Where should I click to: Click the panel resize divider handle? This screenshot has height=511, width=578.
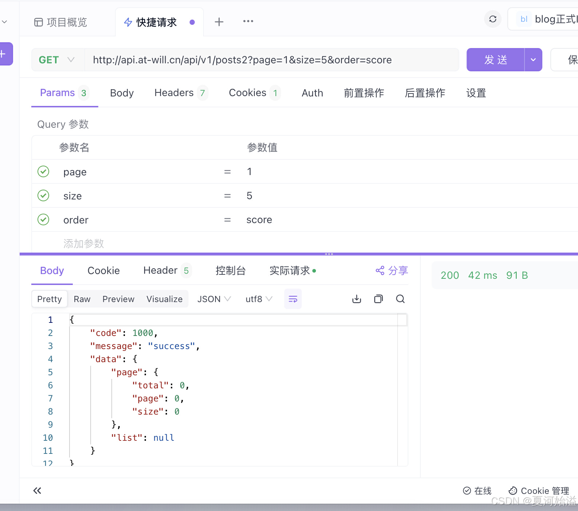[329, 254]
